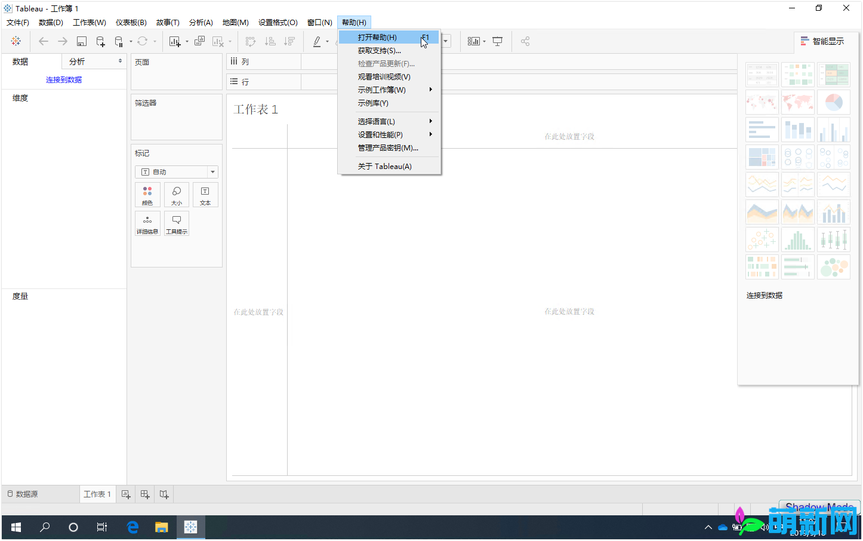Screen dimensions: 863x541
Task: Click the new data source icon
Action: (x=100, y=41)
